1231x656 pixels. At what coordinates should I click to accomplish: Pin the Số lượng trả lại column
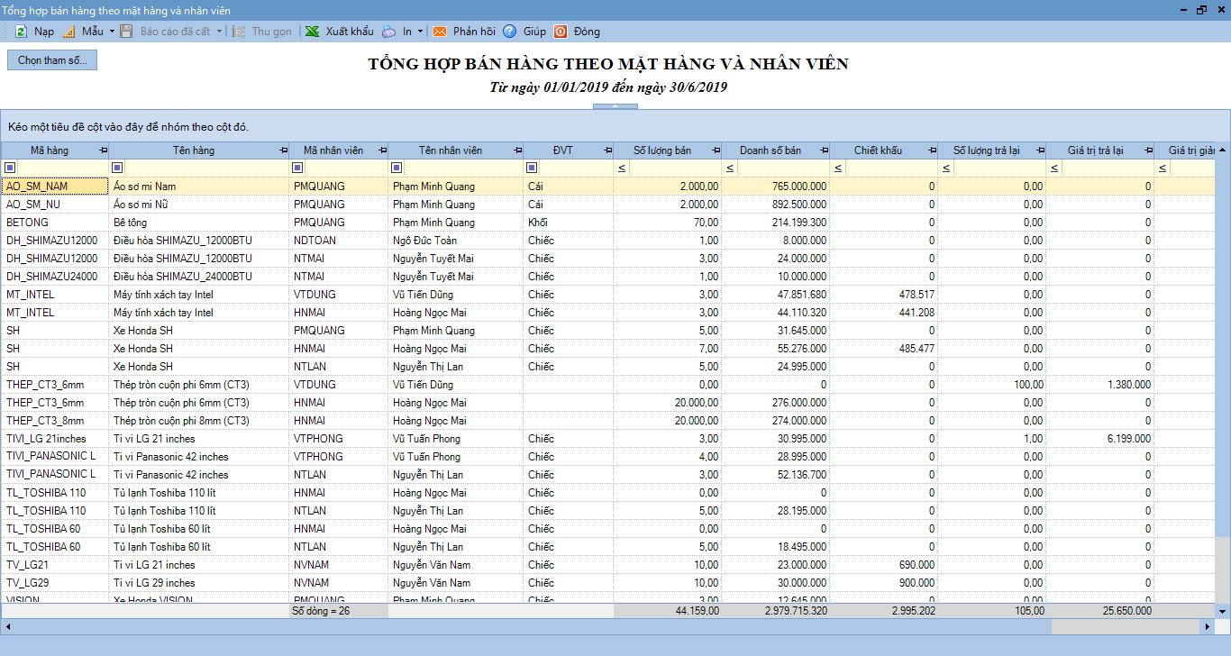[x=1040, y=150]
